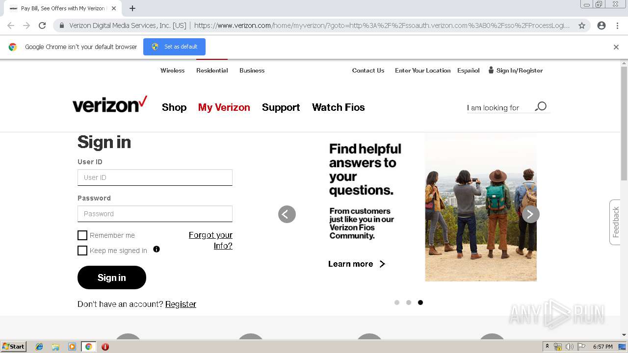This screenshot has width=628, height=353.
Task: Click the flag icon in system tray
Action: point(581,347)
